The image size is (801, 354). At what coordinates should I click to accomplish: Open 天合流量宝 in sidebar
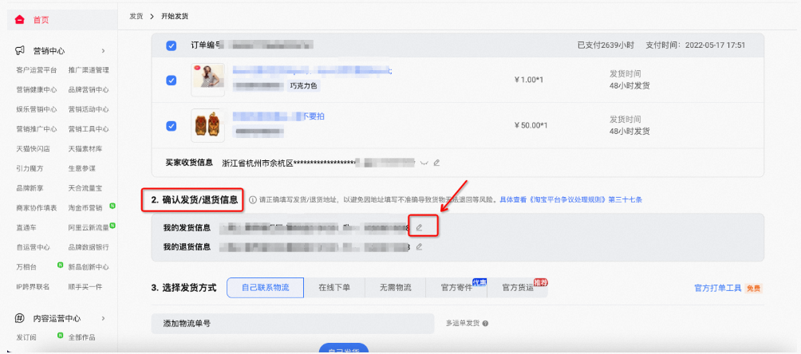[85, 188]
